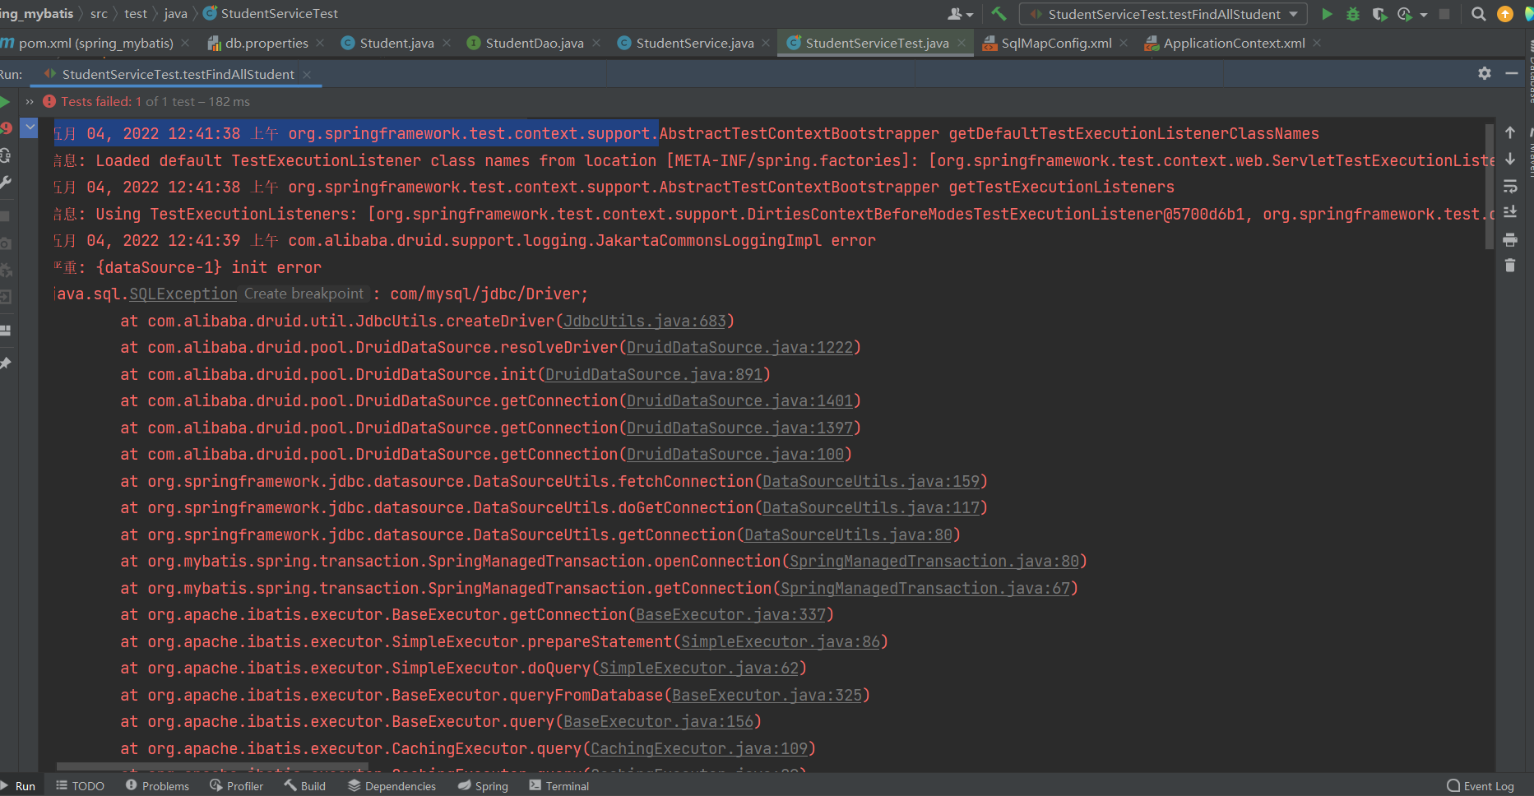
Task: Click breadcrumb 'test'
Action: click(136, 14)
